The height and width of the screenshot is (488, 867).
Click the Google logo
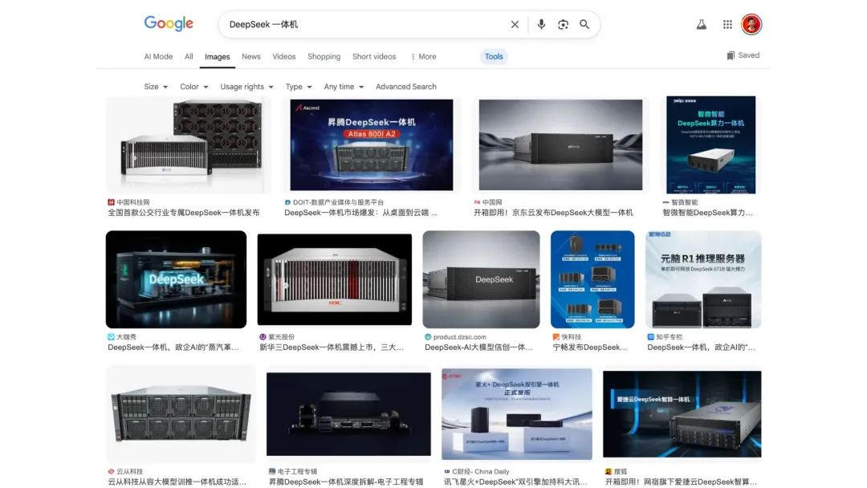click(168, 23)
